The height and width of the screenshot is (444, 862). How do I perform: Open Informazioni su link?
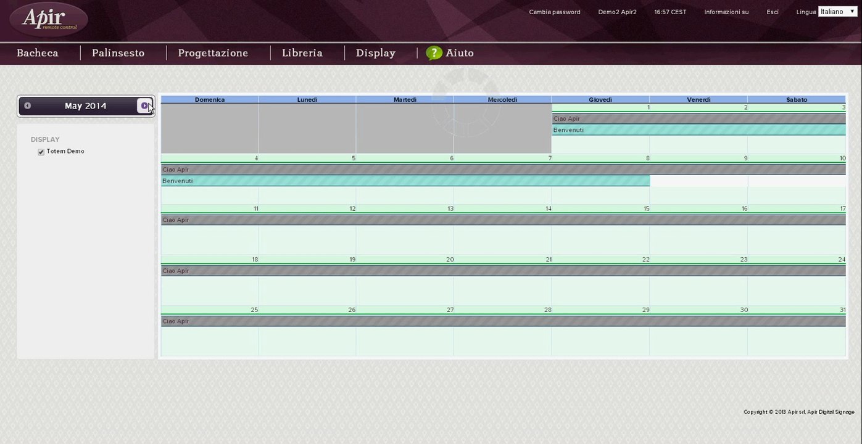point(726,12)
